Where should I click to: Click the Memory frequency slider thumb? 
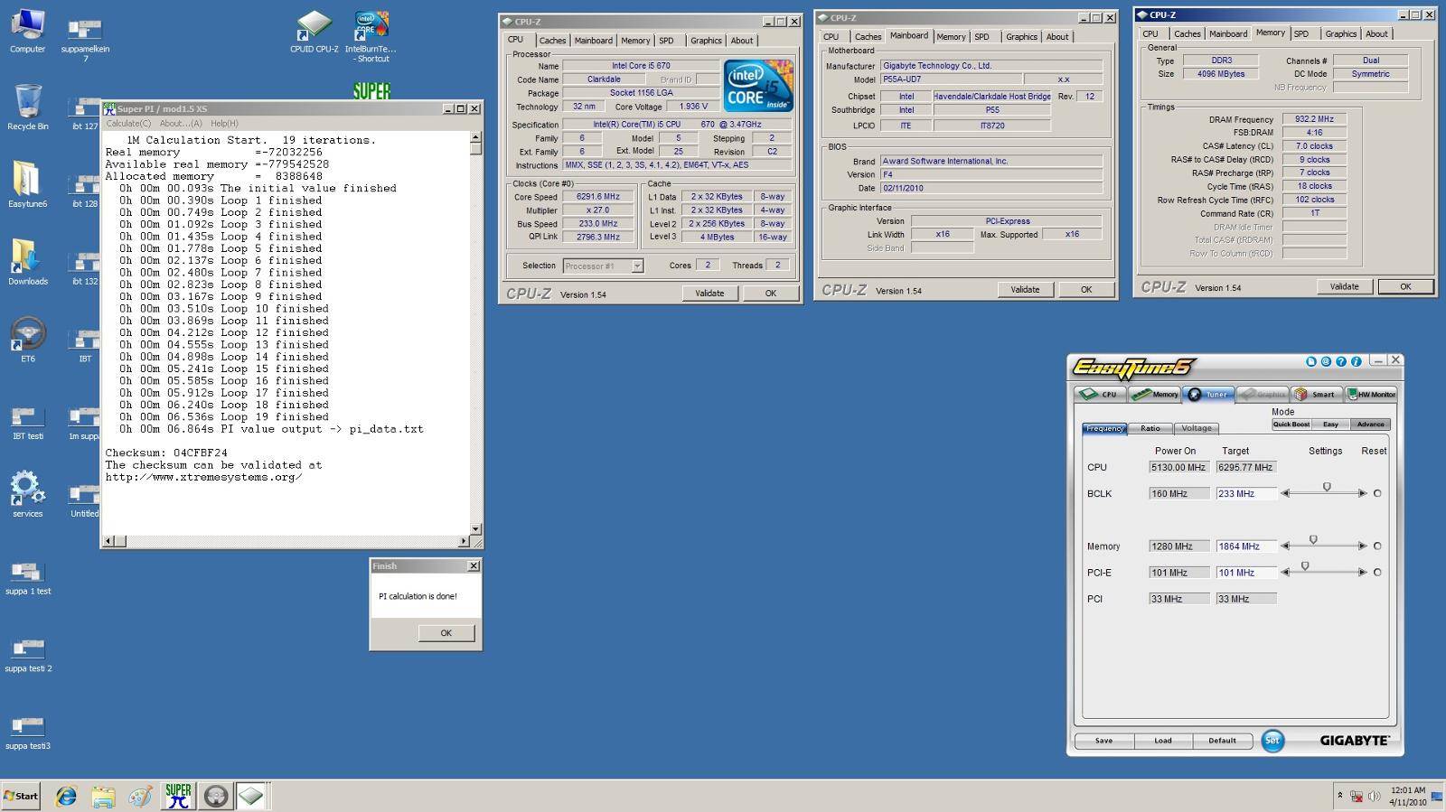coord(1313,539)
